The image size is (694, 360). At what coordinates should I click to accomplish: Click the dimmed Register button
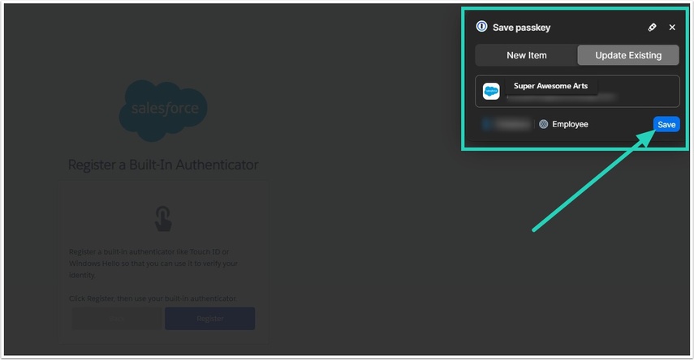coord(209,319)
